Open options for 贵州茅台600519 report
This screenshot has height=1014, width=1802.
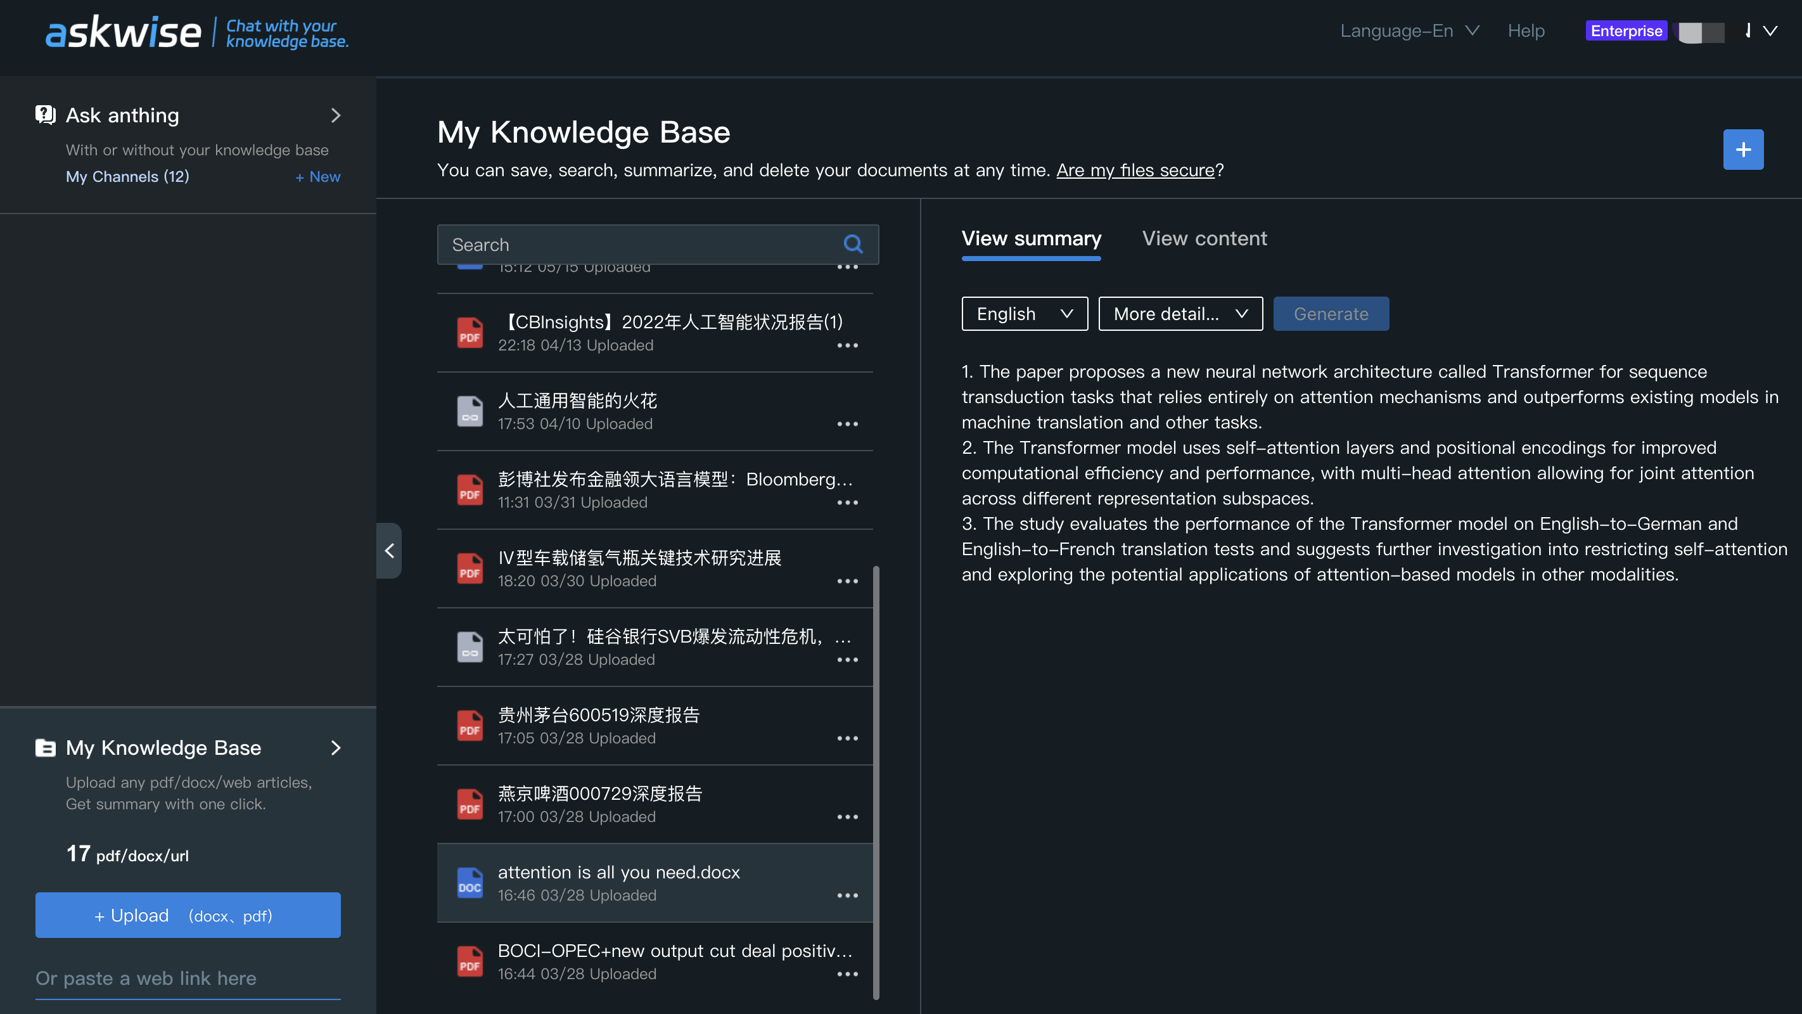[x=847, y=738]
